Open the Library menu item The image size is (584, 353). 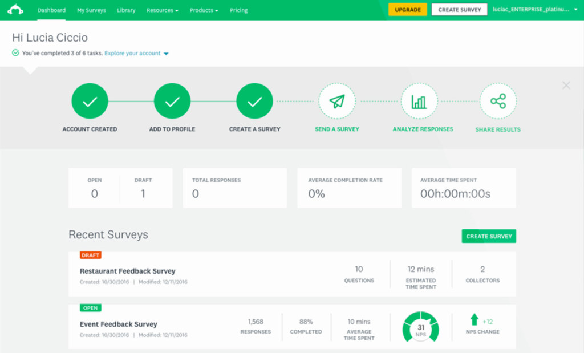click(126, 10)
